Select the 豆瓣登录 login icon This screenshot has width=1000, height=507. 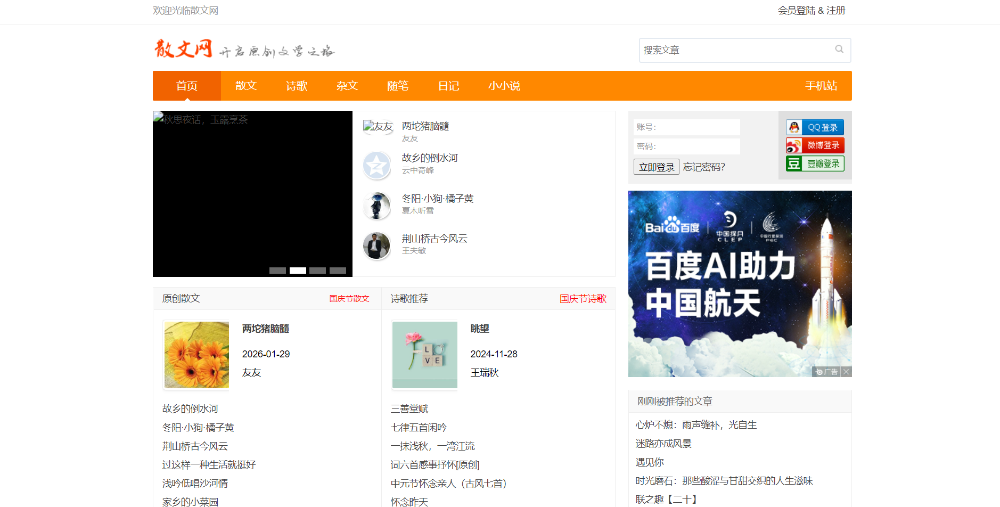(x=815, y=163)
